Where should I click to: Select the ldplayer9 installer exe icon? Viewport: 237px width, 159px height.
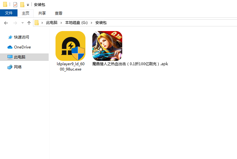pyautogui.click(x=70, y=46)
